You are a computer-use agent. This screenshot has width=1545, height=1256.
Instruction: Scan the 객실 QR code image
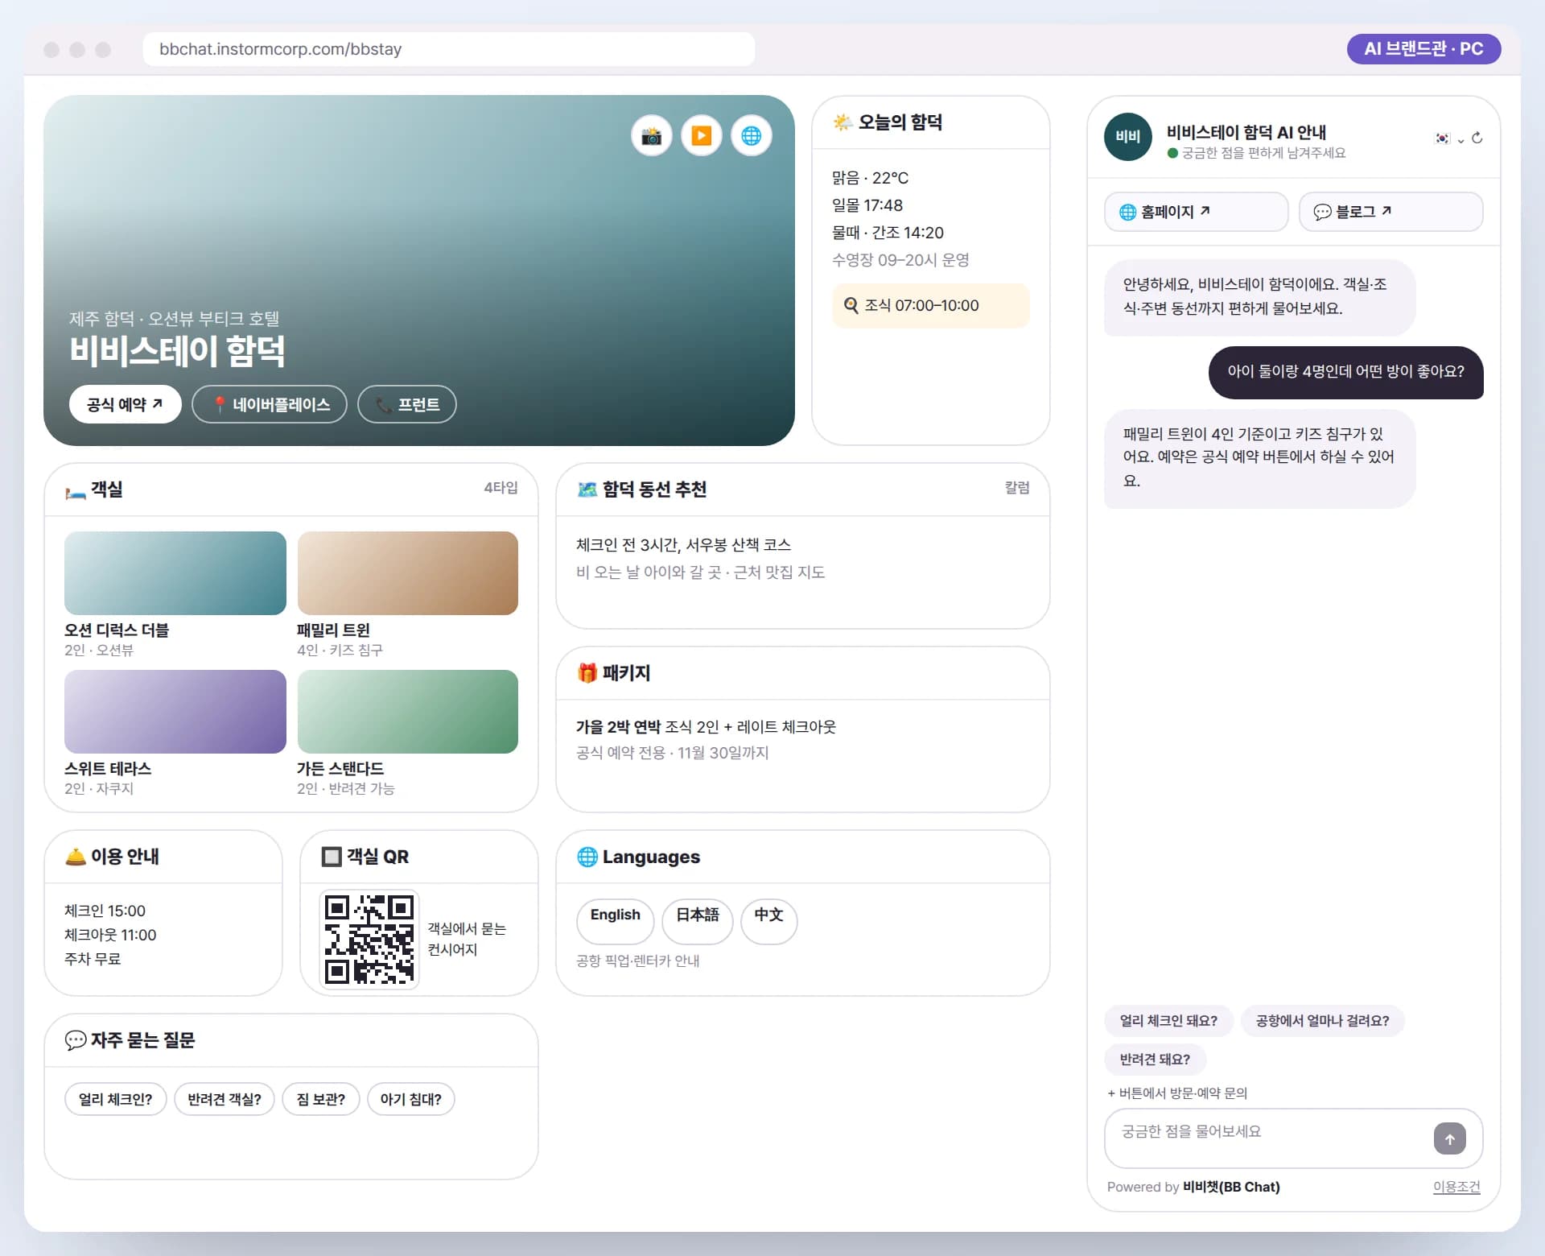[369, 939]
